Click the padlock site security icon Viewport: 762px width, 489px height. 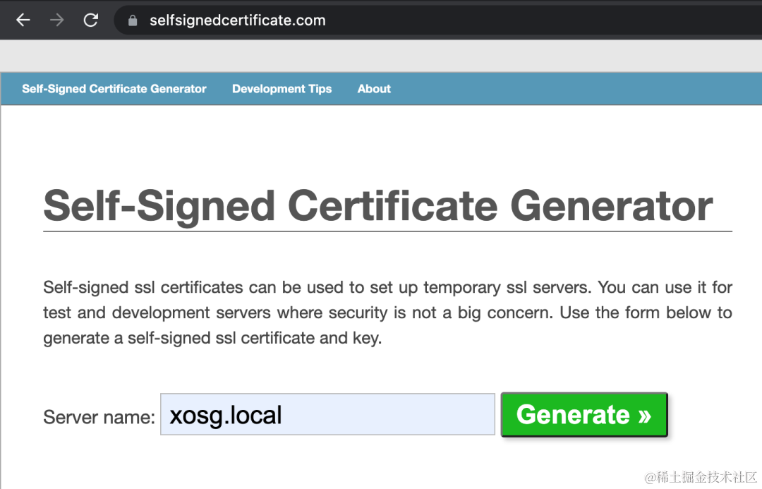click(132, 20)
